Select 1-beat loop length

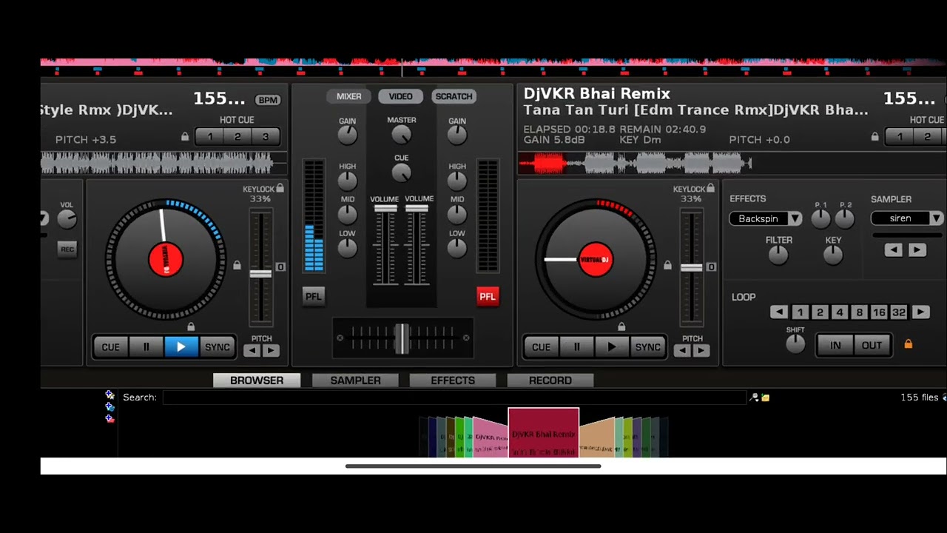800,312
